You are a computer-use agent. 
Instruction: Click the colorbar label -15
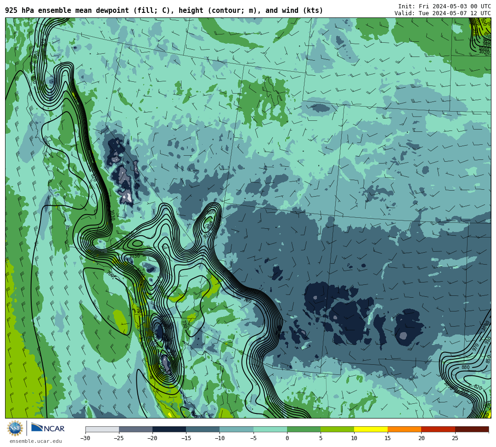click(186, 438)
